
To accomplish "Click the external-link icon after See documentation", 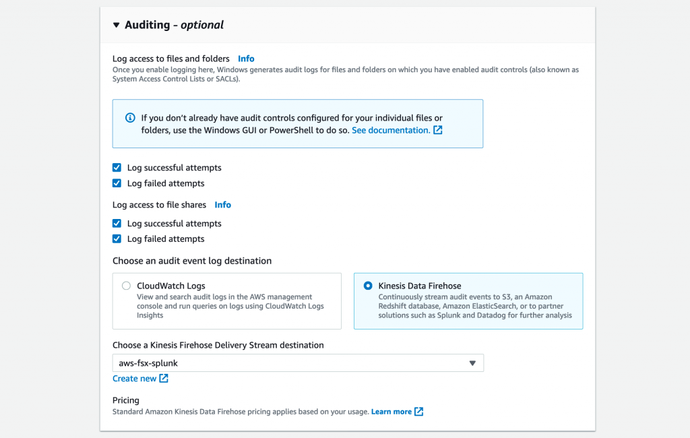I will point(438,130).
